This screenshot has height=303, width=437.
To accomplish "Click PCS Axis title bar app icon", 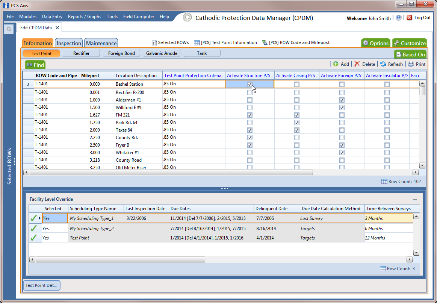I will tap(6, 5).
